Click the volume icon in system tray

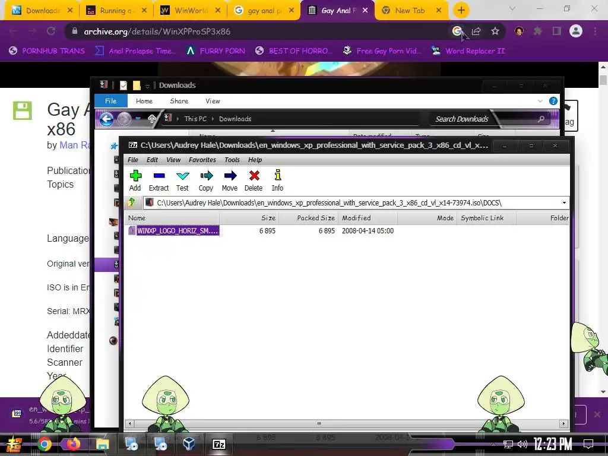522,444
